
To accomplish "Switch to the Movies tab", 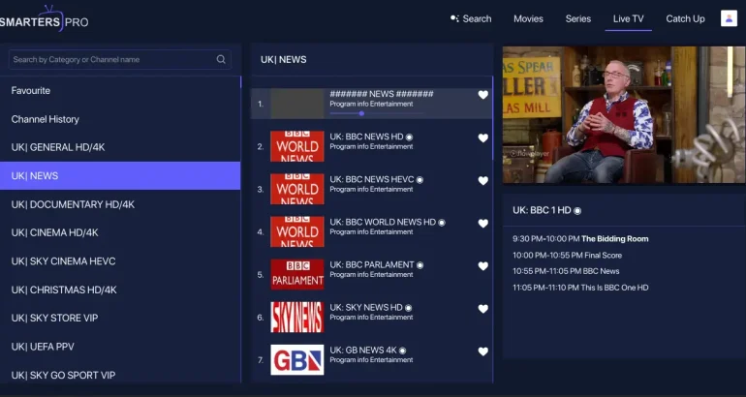I will click(x=528, y=18).
